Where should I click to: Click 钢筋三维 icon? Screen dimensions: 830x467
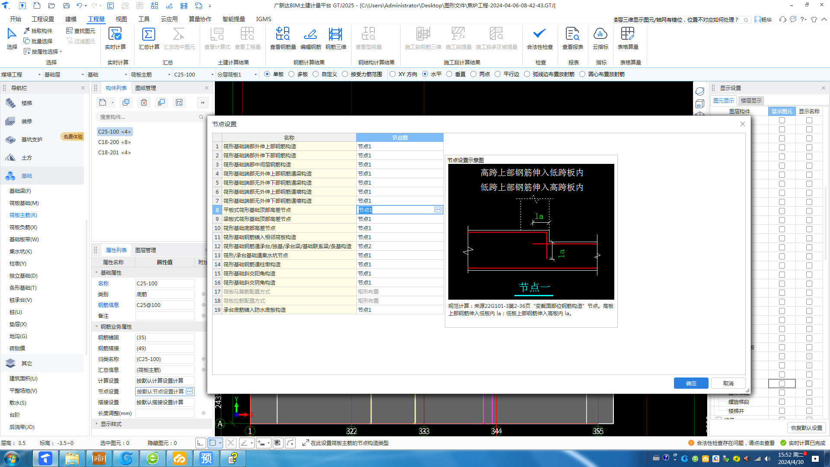pos(335,34)
